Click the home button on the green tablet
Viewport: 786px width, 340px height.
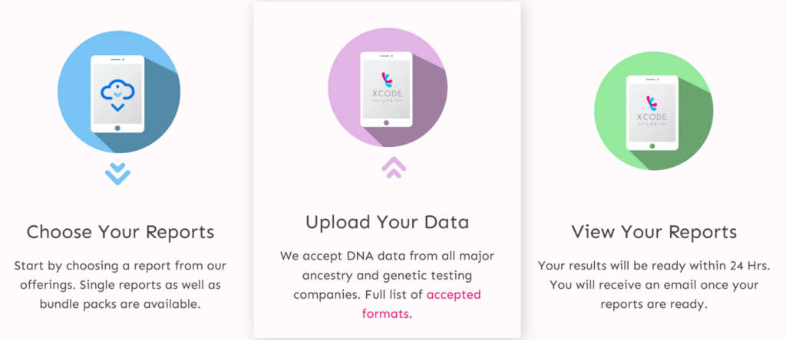click(652, 146)
